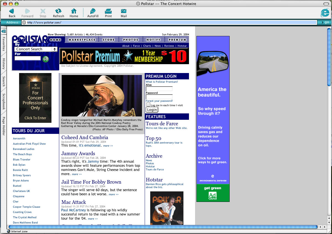Click the Internet Explorer logo icon
Viewport: 332px width, 234px height.
(x=325, y=13)
